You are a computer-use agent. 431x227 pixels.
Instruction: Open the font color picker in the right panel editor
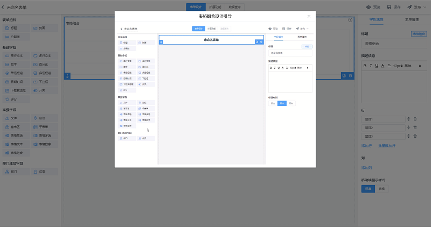coord(382,66)
